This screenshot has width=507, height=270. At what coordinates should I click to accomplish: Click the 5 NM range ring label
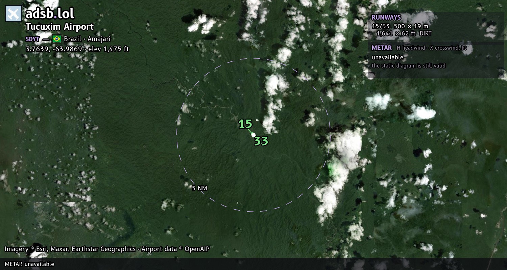[x=199, y=188]
